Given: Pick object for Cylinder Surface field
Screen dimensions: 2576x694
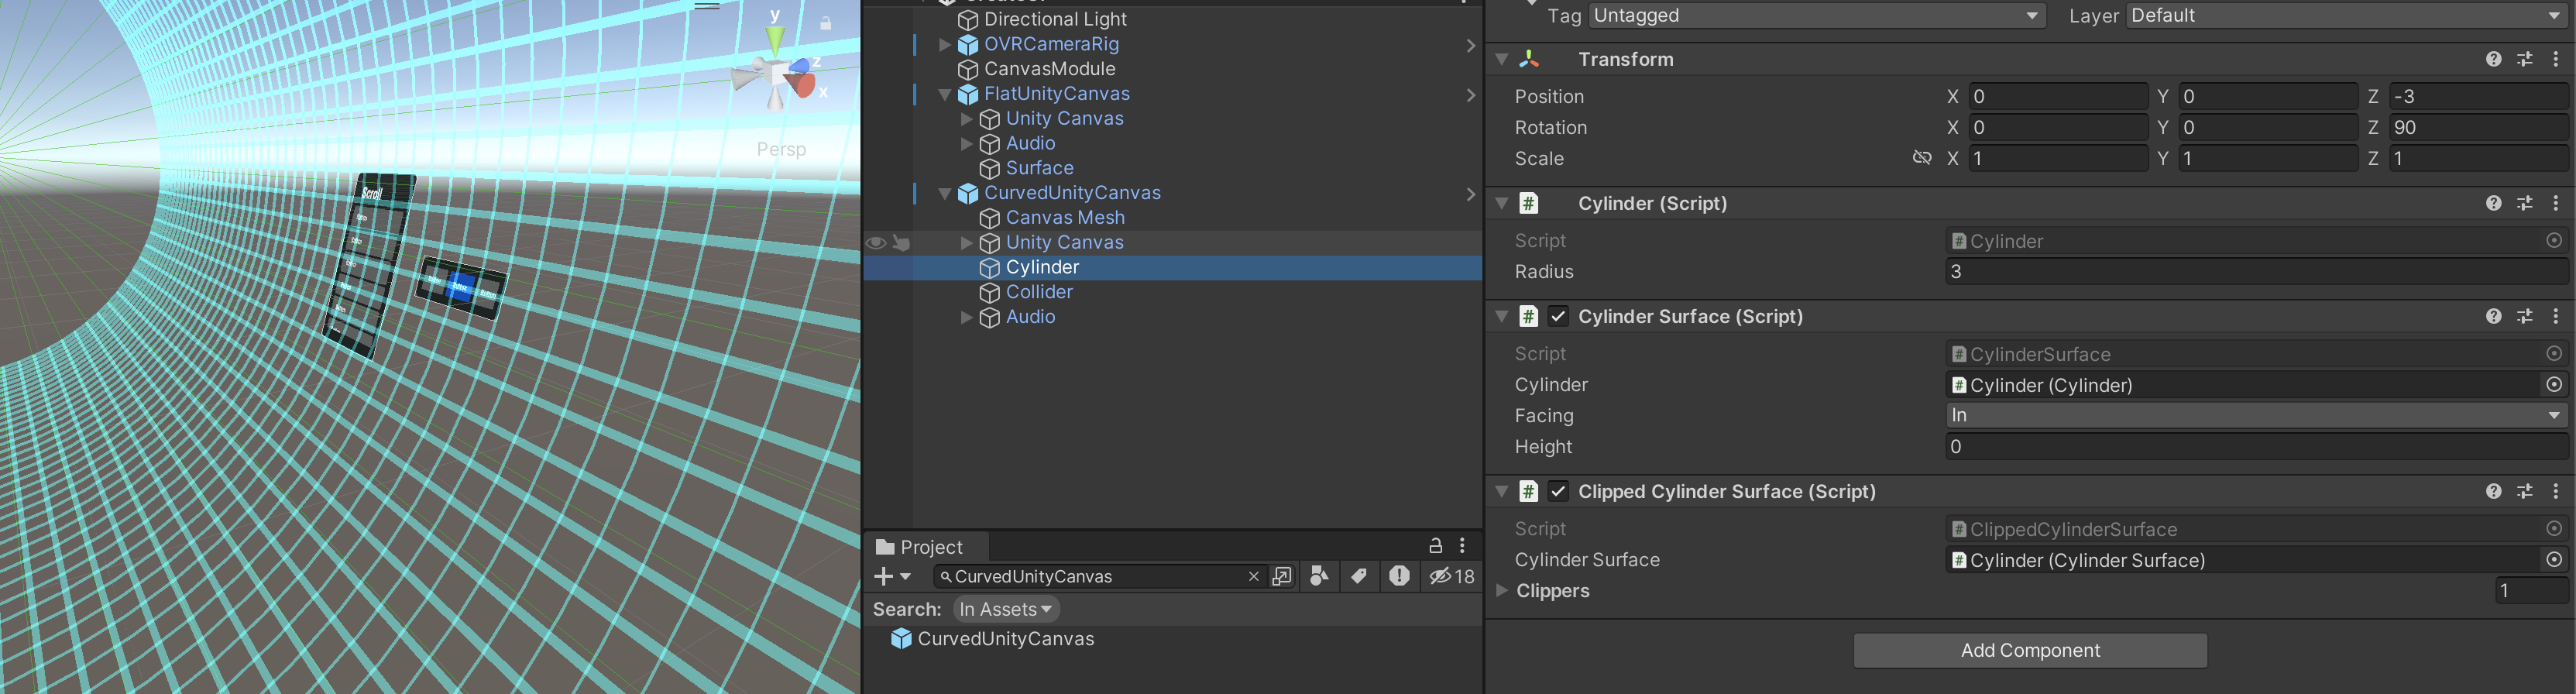Looking at the screenshot, I should [2553, 560].
